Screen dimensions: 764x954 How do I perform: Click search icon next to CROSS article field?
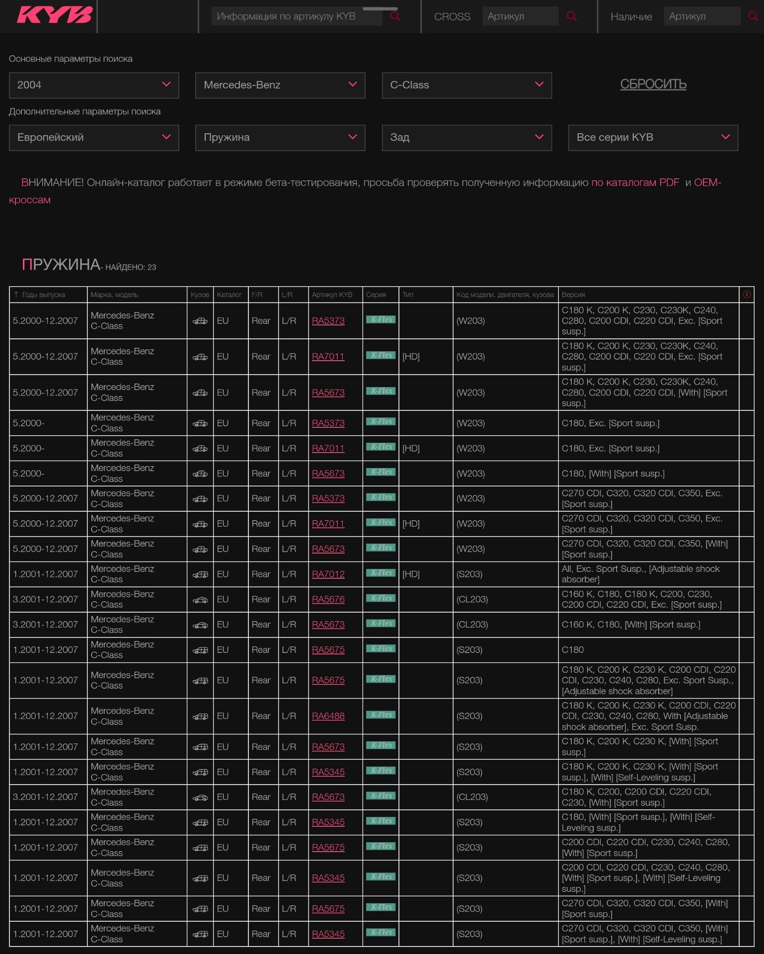(x=572, y=16)
